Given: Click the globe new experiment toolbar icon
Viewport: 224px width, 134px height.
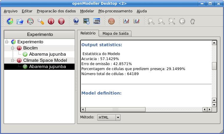Looking at the screenshot, I should [x=10, y=21].
